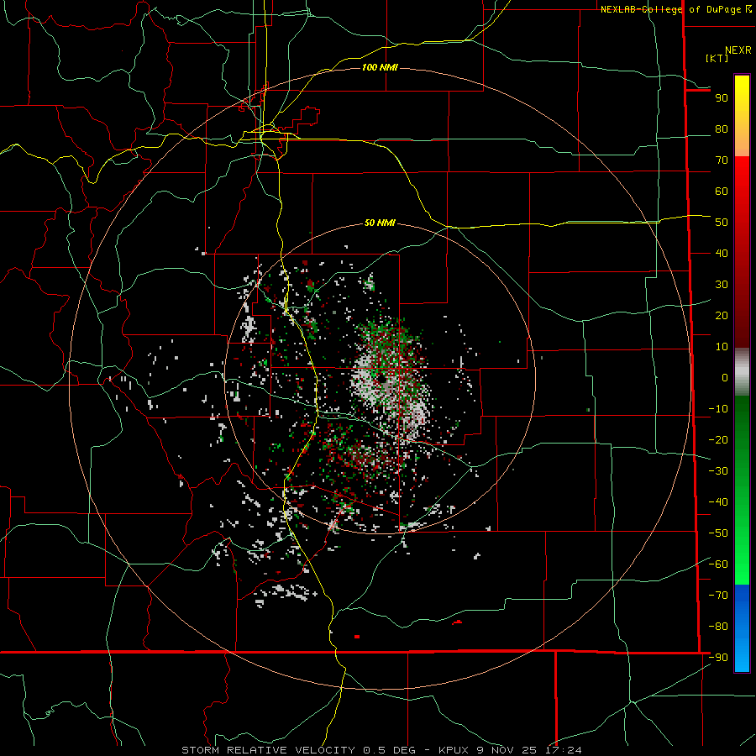Screen dimensions: 756x756
Task: Click the 0 knot label on velocity scale
Action: click(725, 378)
